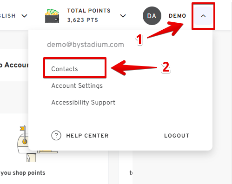Click the DA avatar circle
The height and width of the screenshot is (184, 232).
(152, 16)
